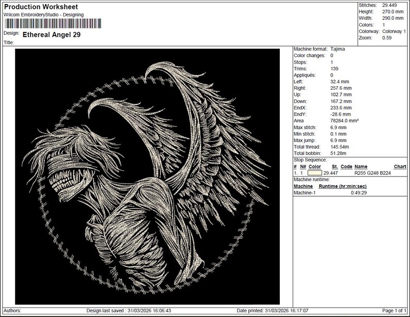Viewport: 410px width, 317px height.
Task: Click the 'Color changes:' label
Action: coord(310,56)
